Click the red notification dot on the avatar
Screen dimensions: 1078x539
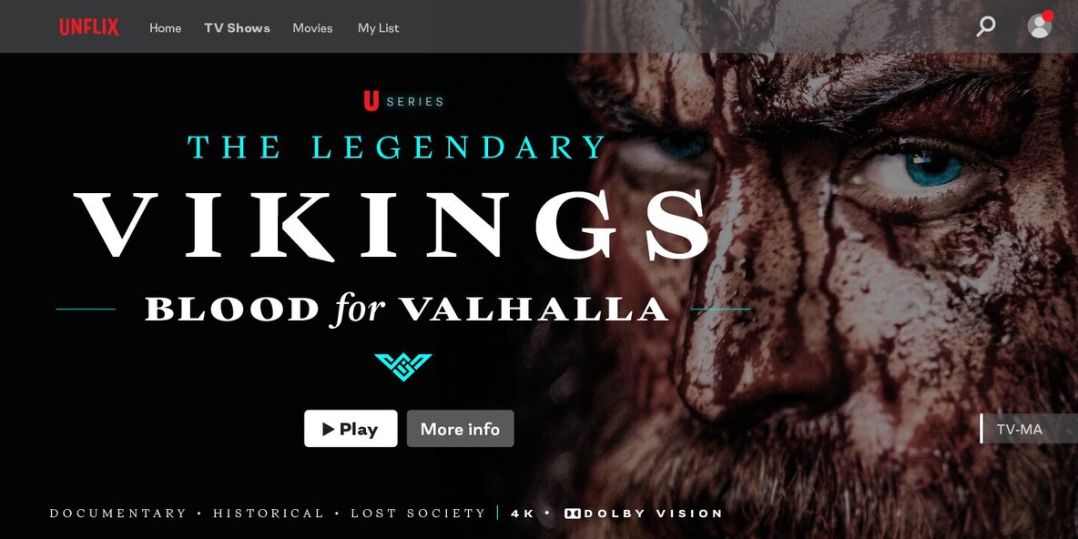click(x=1048, y=15)
